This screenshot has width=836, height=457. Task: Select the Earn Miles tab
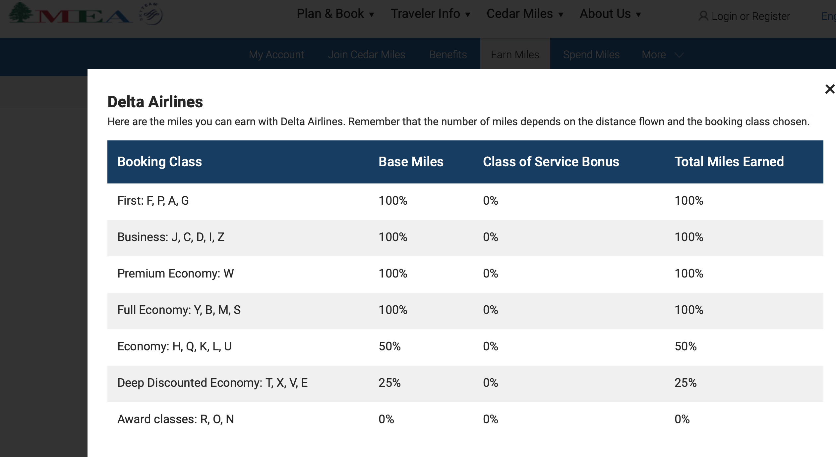click(x=515, y=55)
